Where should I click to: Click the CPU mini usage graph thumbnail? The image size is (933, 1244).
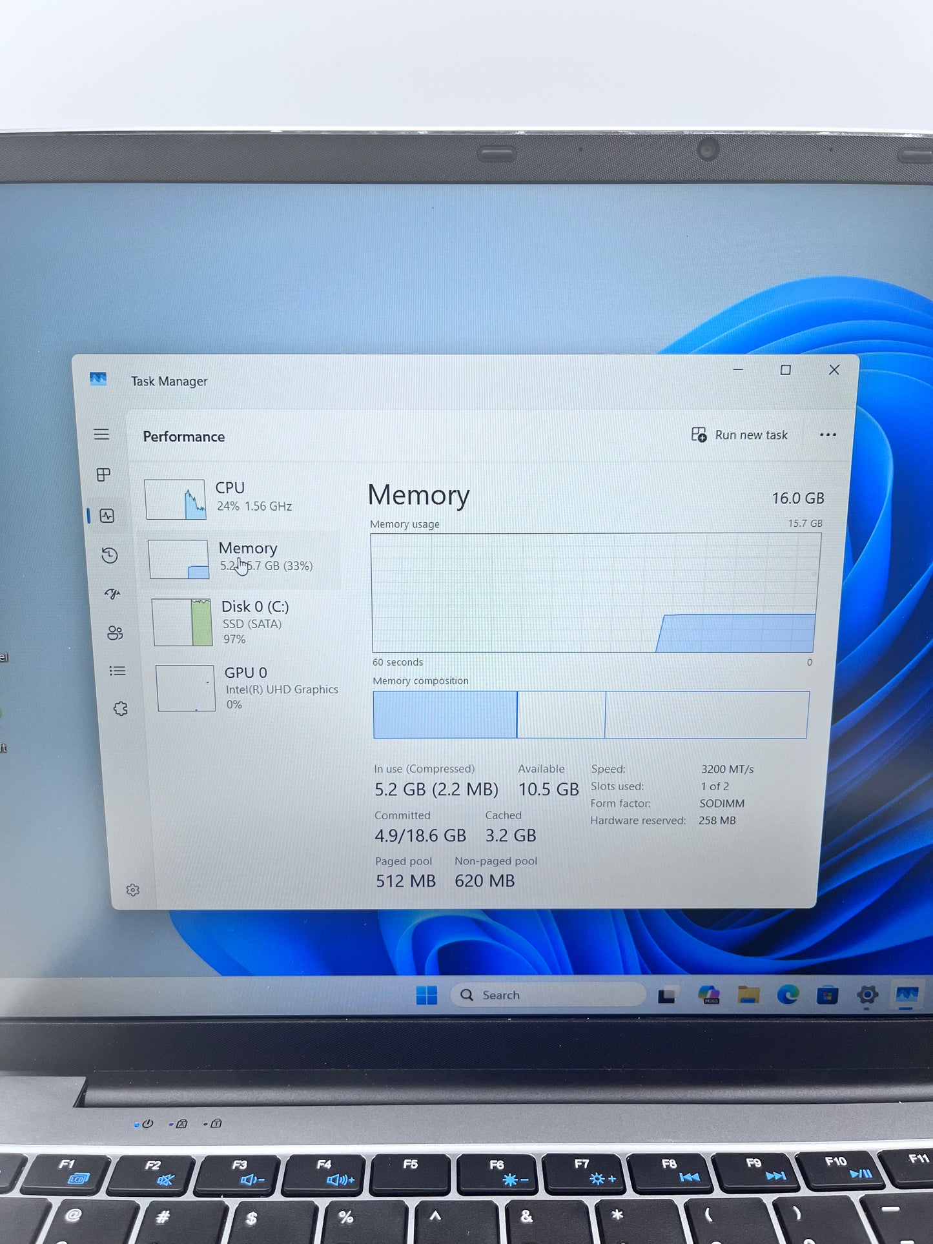176,499
